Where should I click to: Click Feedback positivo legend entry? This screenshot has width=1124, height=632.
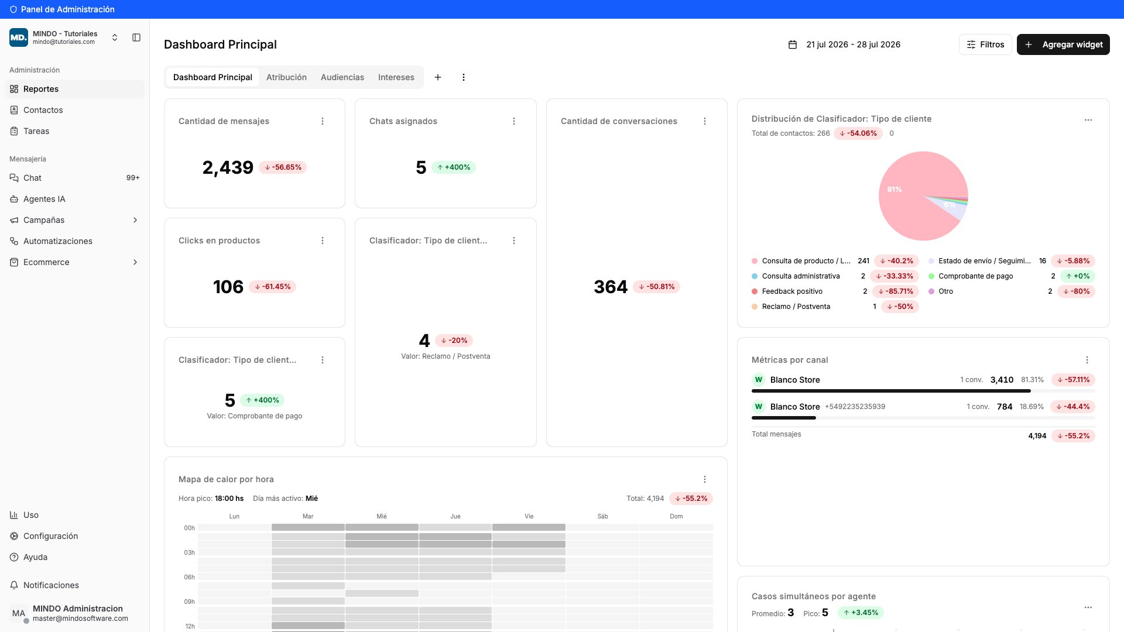pyautogui.click(x=835, y=291)
